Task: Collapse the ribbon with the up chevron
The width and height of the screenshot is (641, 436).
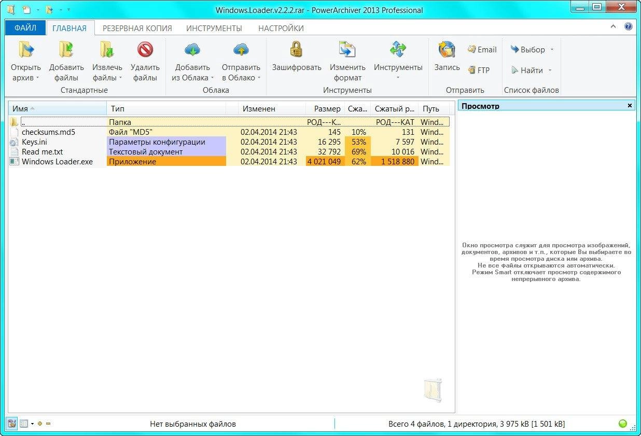Action: click(613, 27)
